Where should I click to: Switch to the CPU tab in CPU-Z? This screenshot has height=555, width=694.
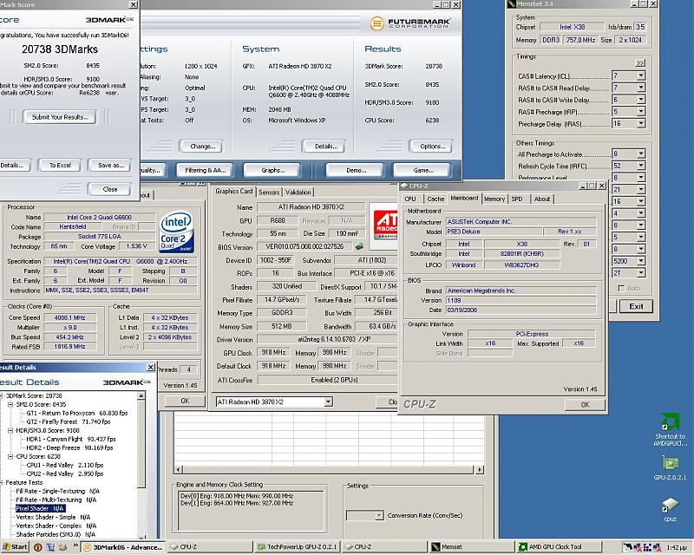point(410,199)
